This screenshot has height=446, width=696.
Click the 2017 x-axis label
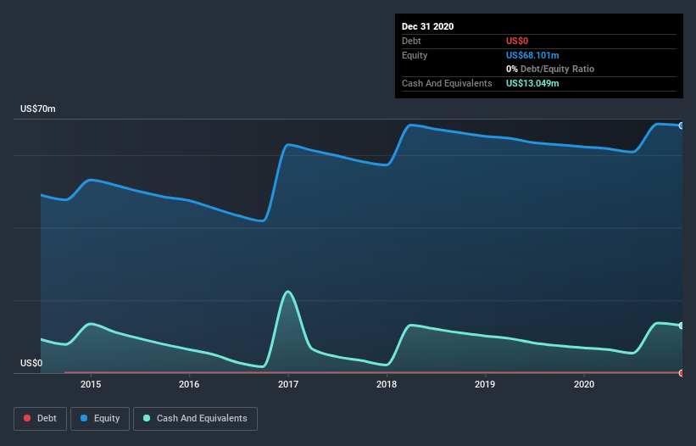(x=288, y=384)
